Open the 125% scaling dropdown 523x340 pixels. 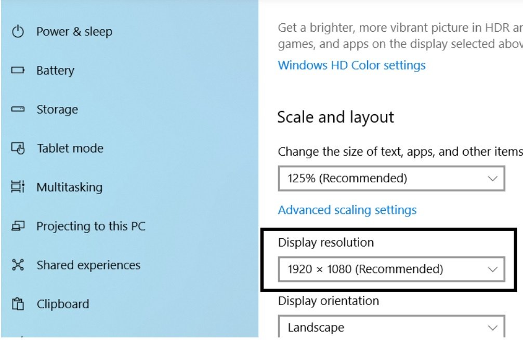(x=391, y=179)
